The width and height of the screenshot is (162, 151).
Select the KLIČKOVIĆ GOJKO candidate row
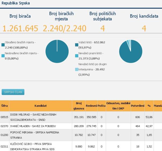(40, 146)
